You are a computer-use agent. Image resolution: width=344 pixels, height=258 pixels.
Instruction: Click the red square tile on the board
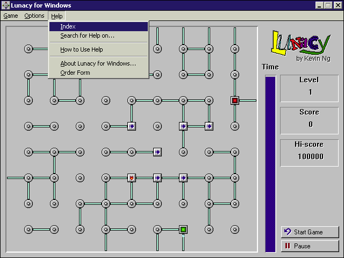[x=235, y=101]
